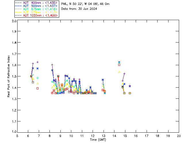This screenshot has width=184, height=147.
Task: Click the lone blue asterisk near 15.5 GMT at 1.41
Action: pyautogui.click(x=130, y=86)
